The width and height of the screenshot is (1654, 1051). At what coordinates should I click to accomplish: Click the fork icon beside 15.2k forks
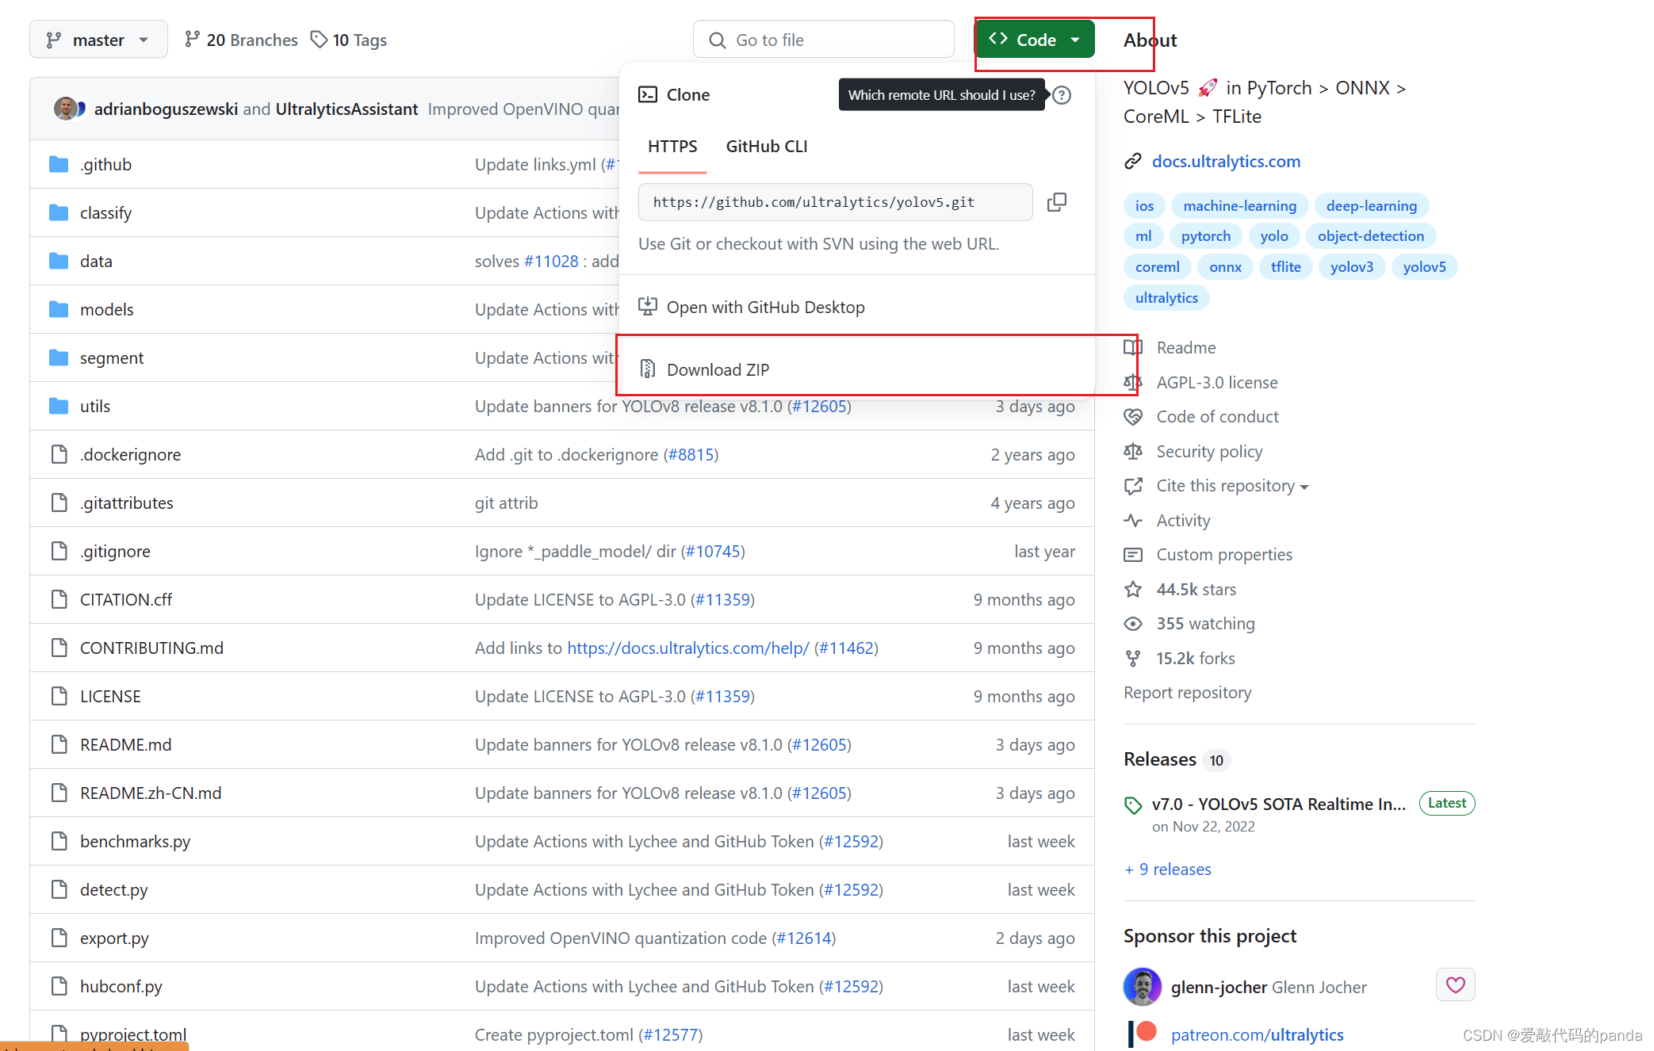coord(1133,658)
